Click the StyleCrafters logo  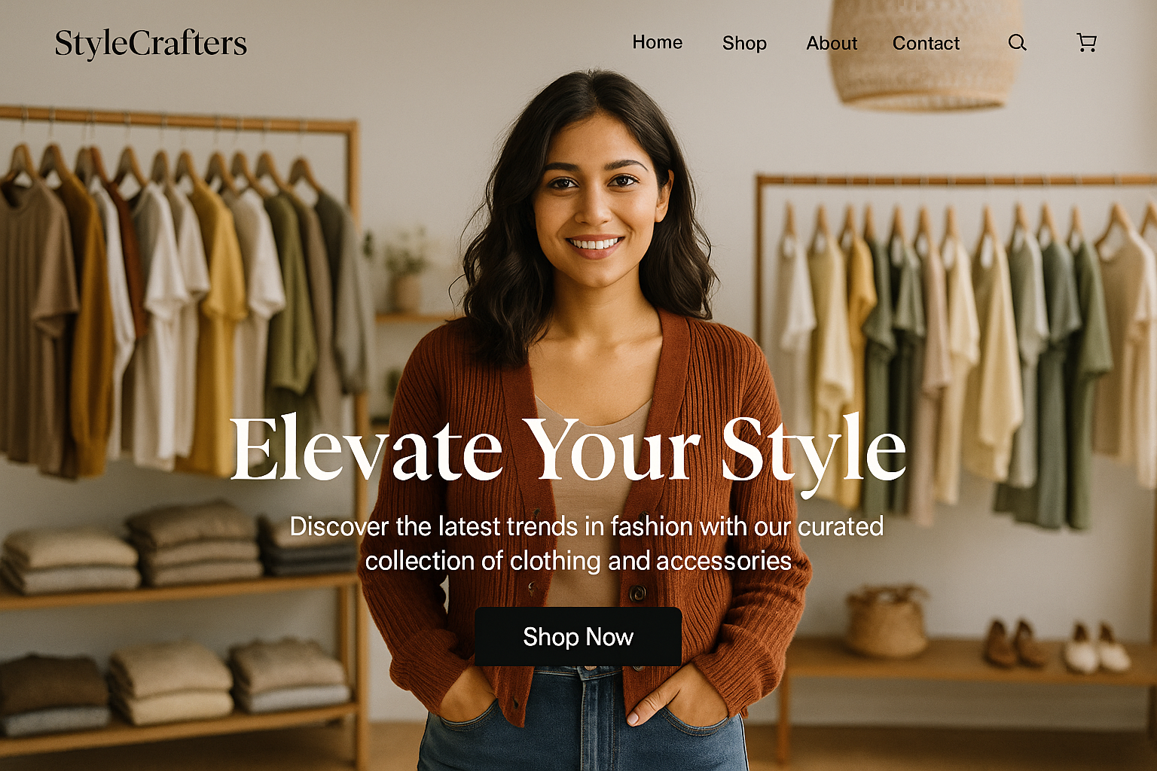pyautogui.click(x=151, y=44)
